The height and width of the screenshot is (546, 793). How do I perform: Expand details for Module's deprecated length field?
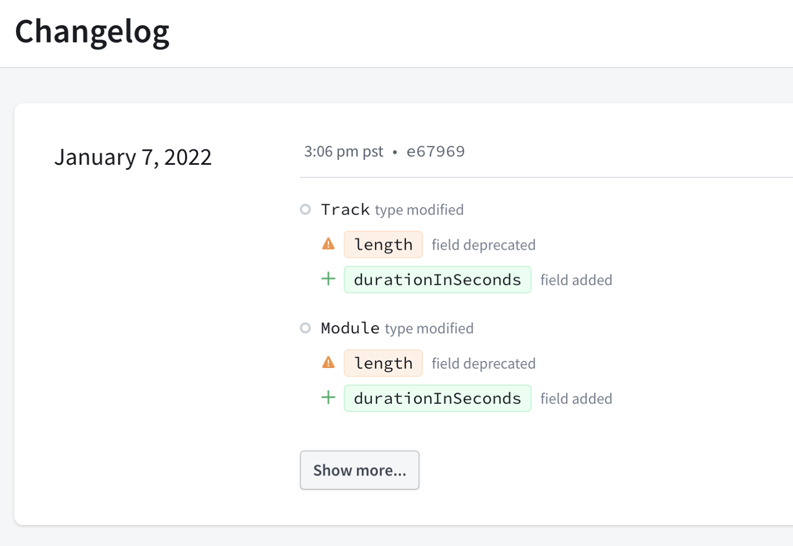point(383,363)
